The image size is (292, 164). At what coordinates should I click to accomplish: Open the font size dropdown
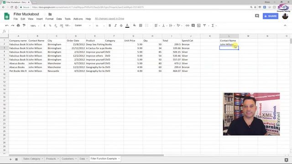(100, 26)
